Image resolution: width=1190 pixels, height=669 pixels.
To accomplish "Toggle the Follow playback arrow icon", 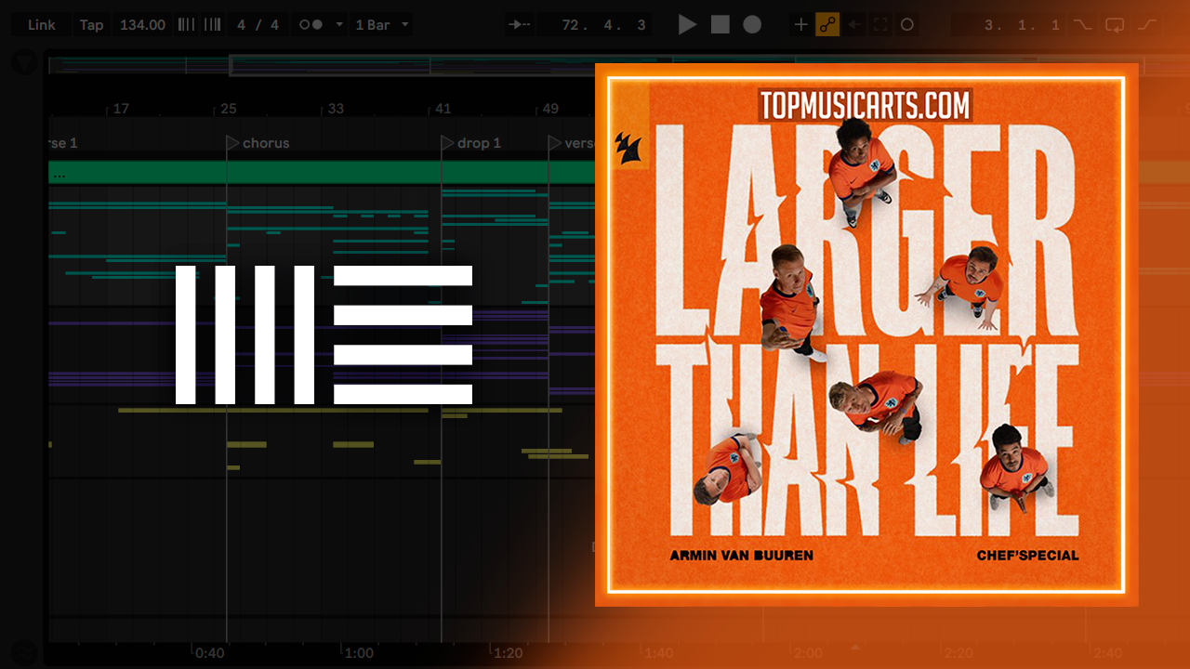I will [x=520, y=25].
